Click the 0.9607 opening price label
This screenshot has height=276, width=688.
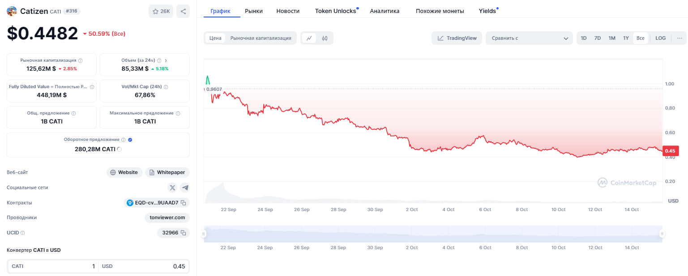(x=214, y=89)
